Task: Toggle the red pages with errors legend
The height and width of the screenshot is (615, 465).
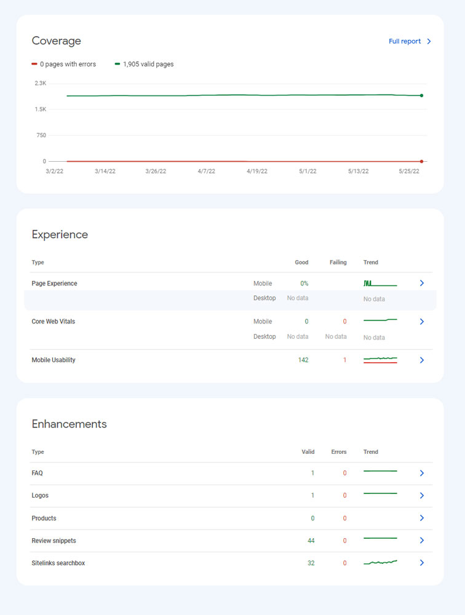Action: coord(63,64)
